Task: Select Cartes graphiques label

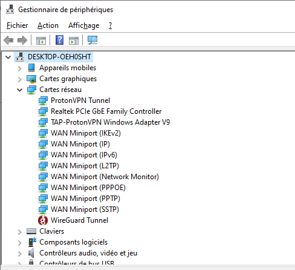Action: pyautogui.click(x=68, y=79)
